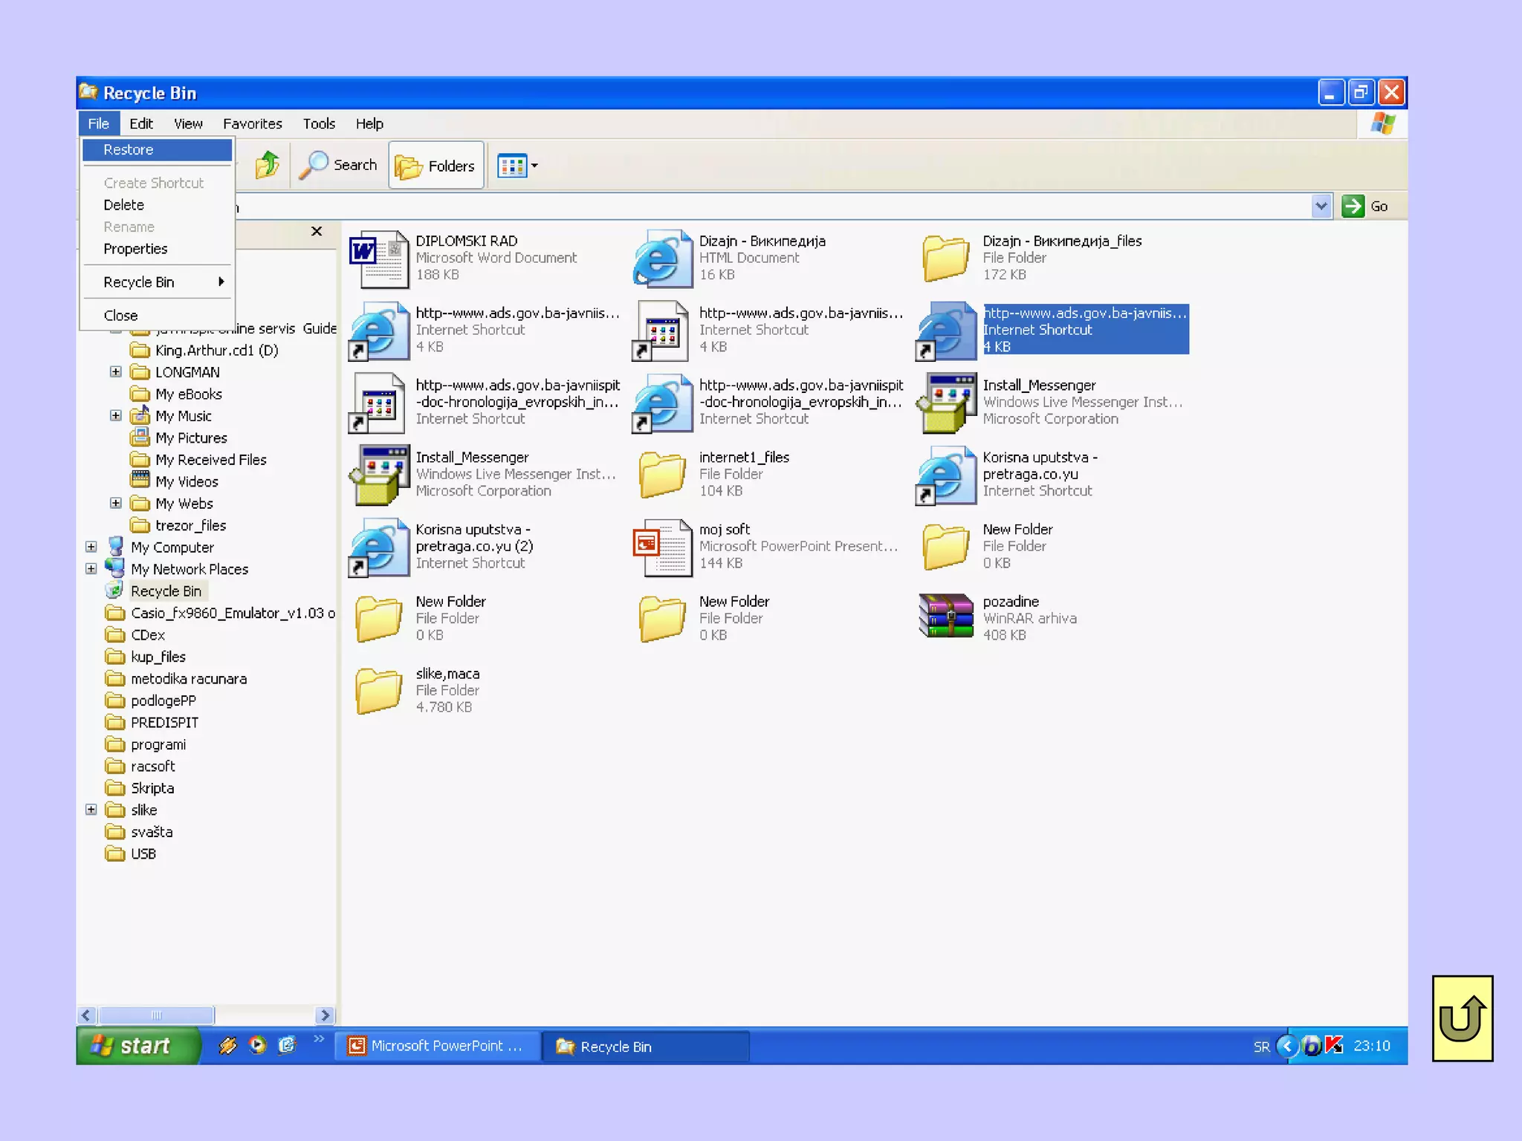Expand the slike folder node
The width and height of the screenshot is (1522, 1141).
pos(91,810)
